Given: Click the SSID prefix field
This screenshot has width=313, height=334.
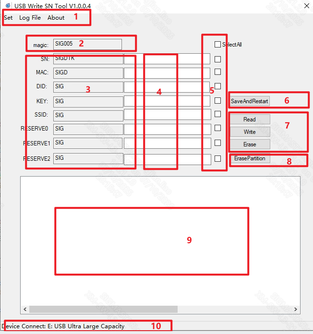Looking at the screenshot, I should click(88, 115).
